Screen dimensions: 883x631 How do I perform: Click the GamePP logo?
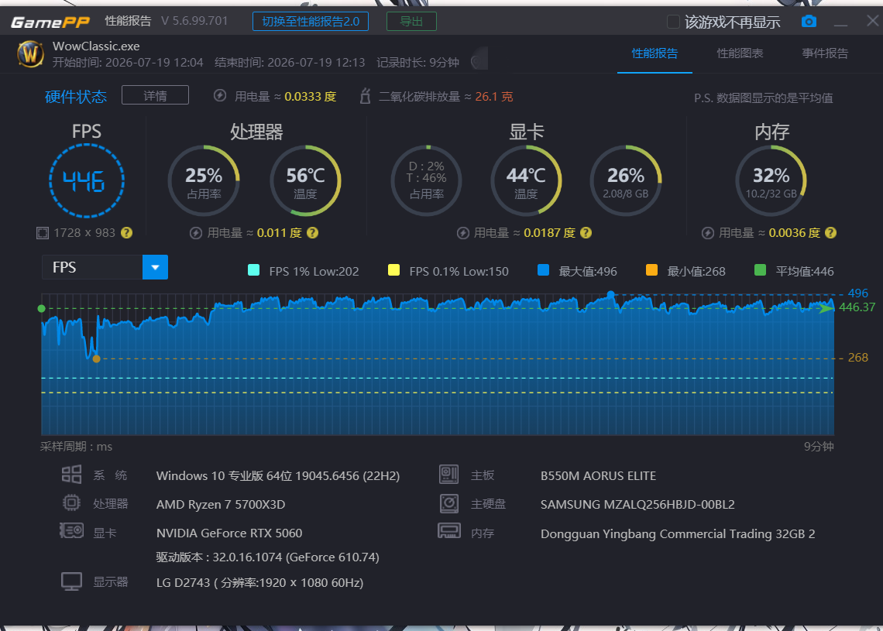(50, 22)
